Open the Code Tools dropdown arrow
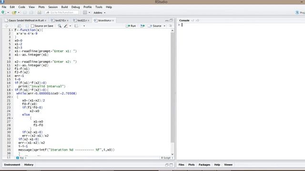Screen dimensions: 305x171 70,26
